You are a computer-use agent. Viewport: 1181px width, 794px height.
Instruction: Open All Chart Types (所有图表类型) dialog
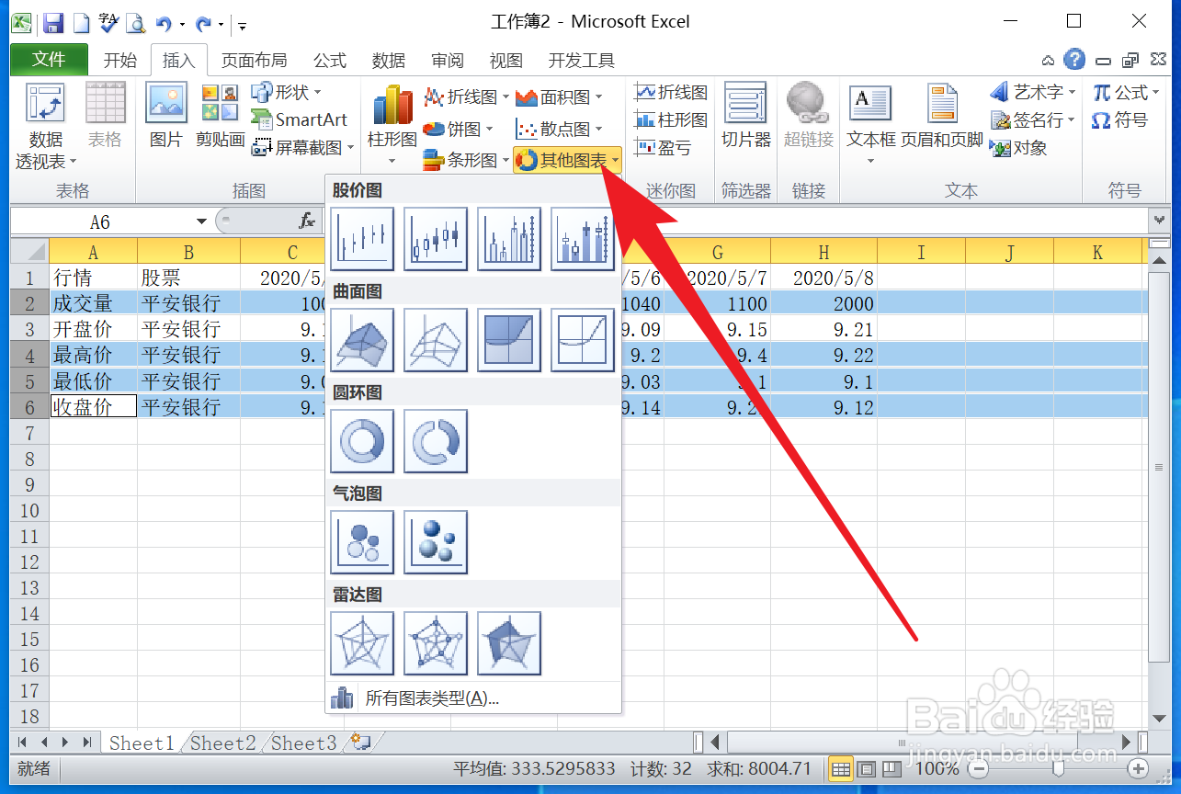(x=473, y=698)
